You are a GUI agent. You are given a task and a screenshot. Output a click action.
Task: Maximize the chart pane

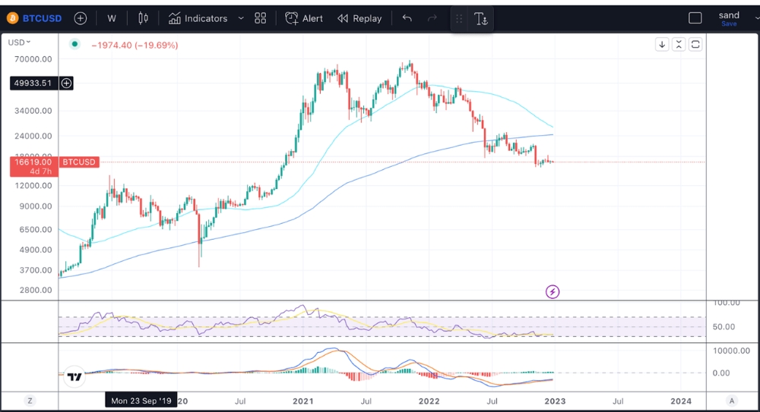[x=695, y=45]
